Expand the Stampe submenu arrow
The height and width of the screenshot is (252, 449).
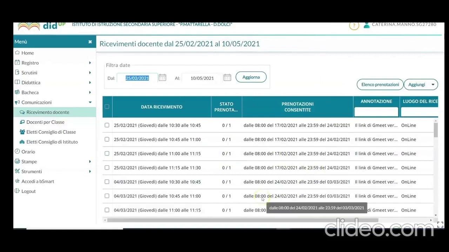tap(90, 161)
